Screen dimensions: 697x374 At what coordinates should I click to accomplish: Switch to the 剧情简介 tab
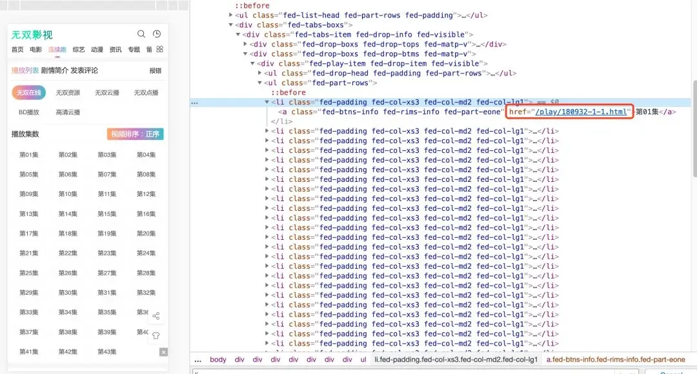[54, 70]
